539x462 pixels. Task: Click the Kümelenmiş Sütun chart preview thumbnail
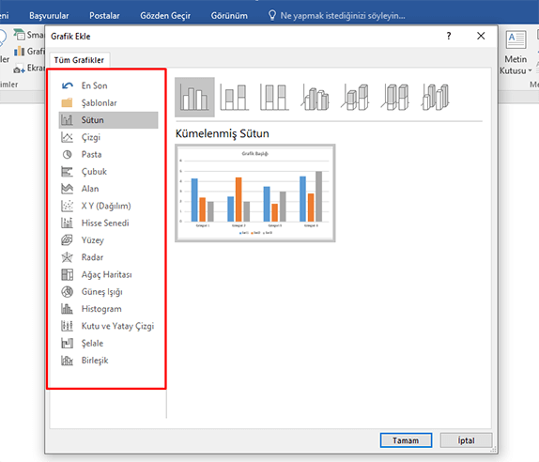255,193
